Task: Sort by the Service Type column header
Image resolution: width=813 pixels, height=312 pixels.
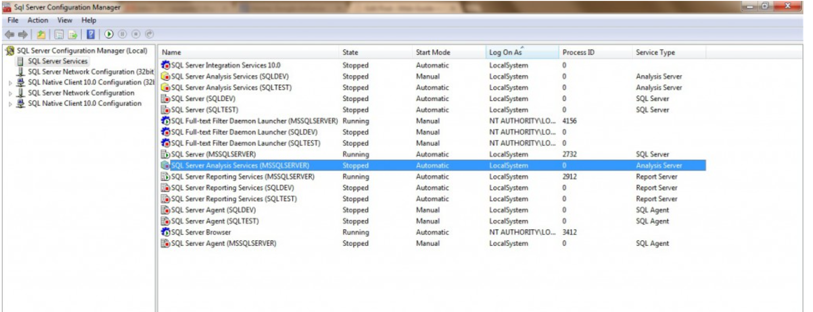Action: click(669, 52)
